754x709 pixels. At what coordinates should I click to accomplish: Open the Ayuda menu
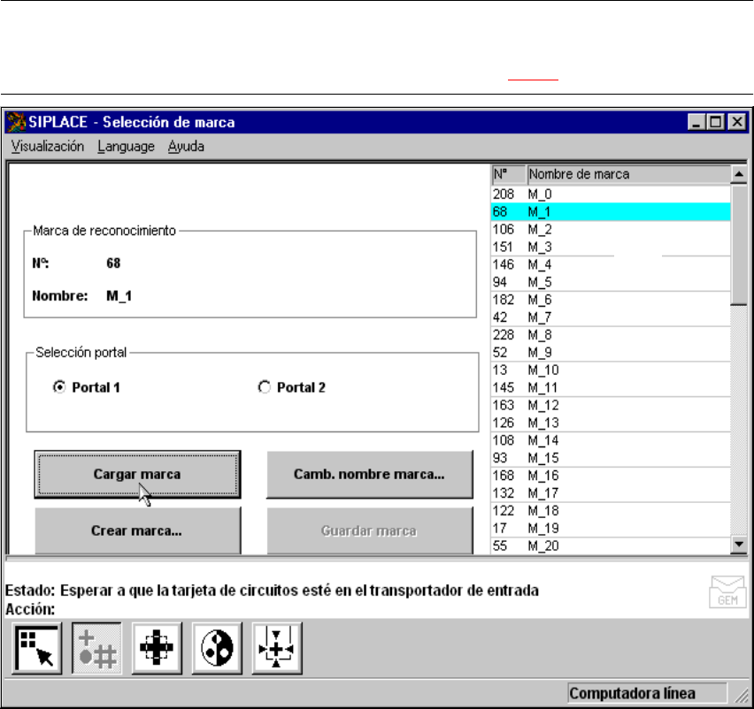[x=186, y=147]
